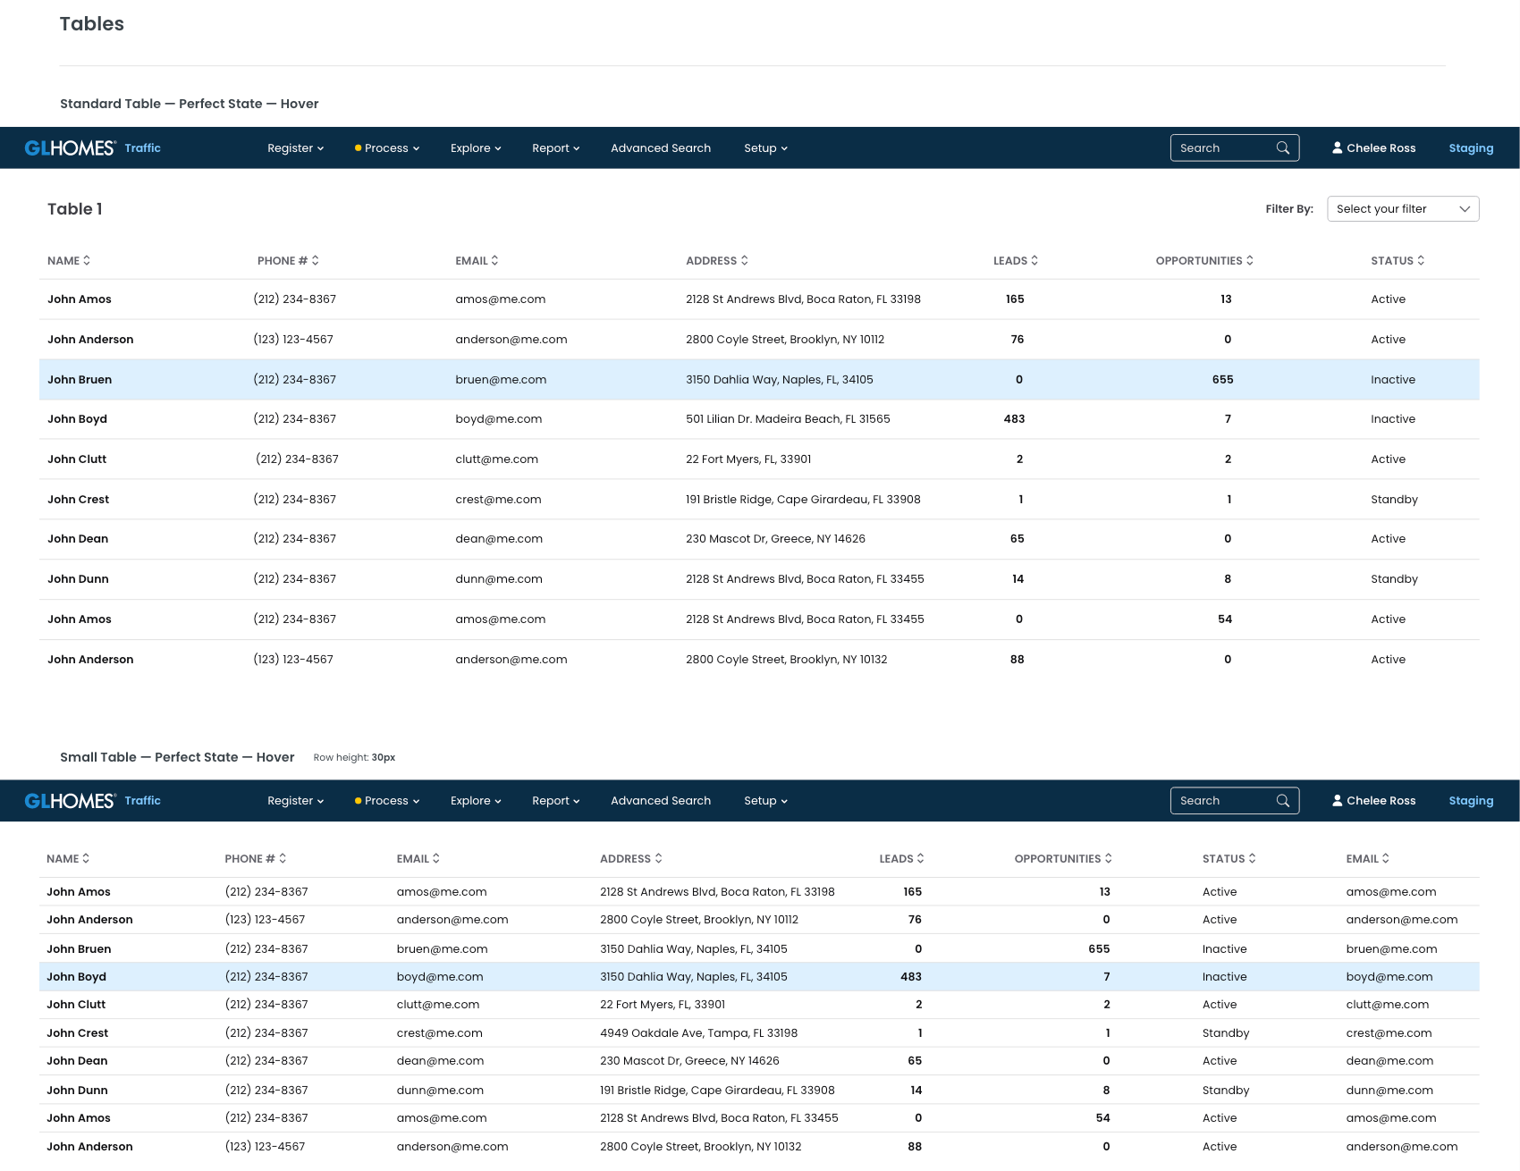
Task: Click the Staging link in the small table navbar
Action: [1471, 801]
